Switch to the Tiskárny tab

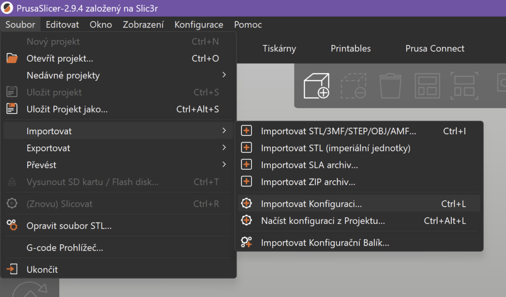[x=279, y=48]
